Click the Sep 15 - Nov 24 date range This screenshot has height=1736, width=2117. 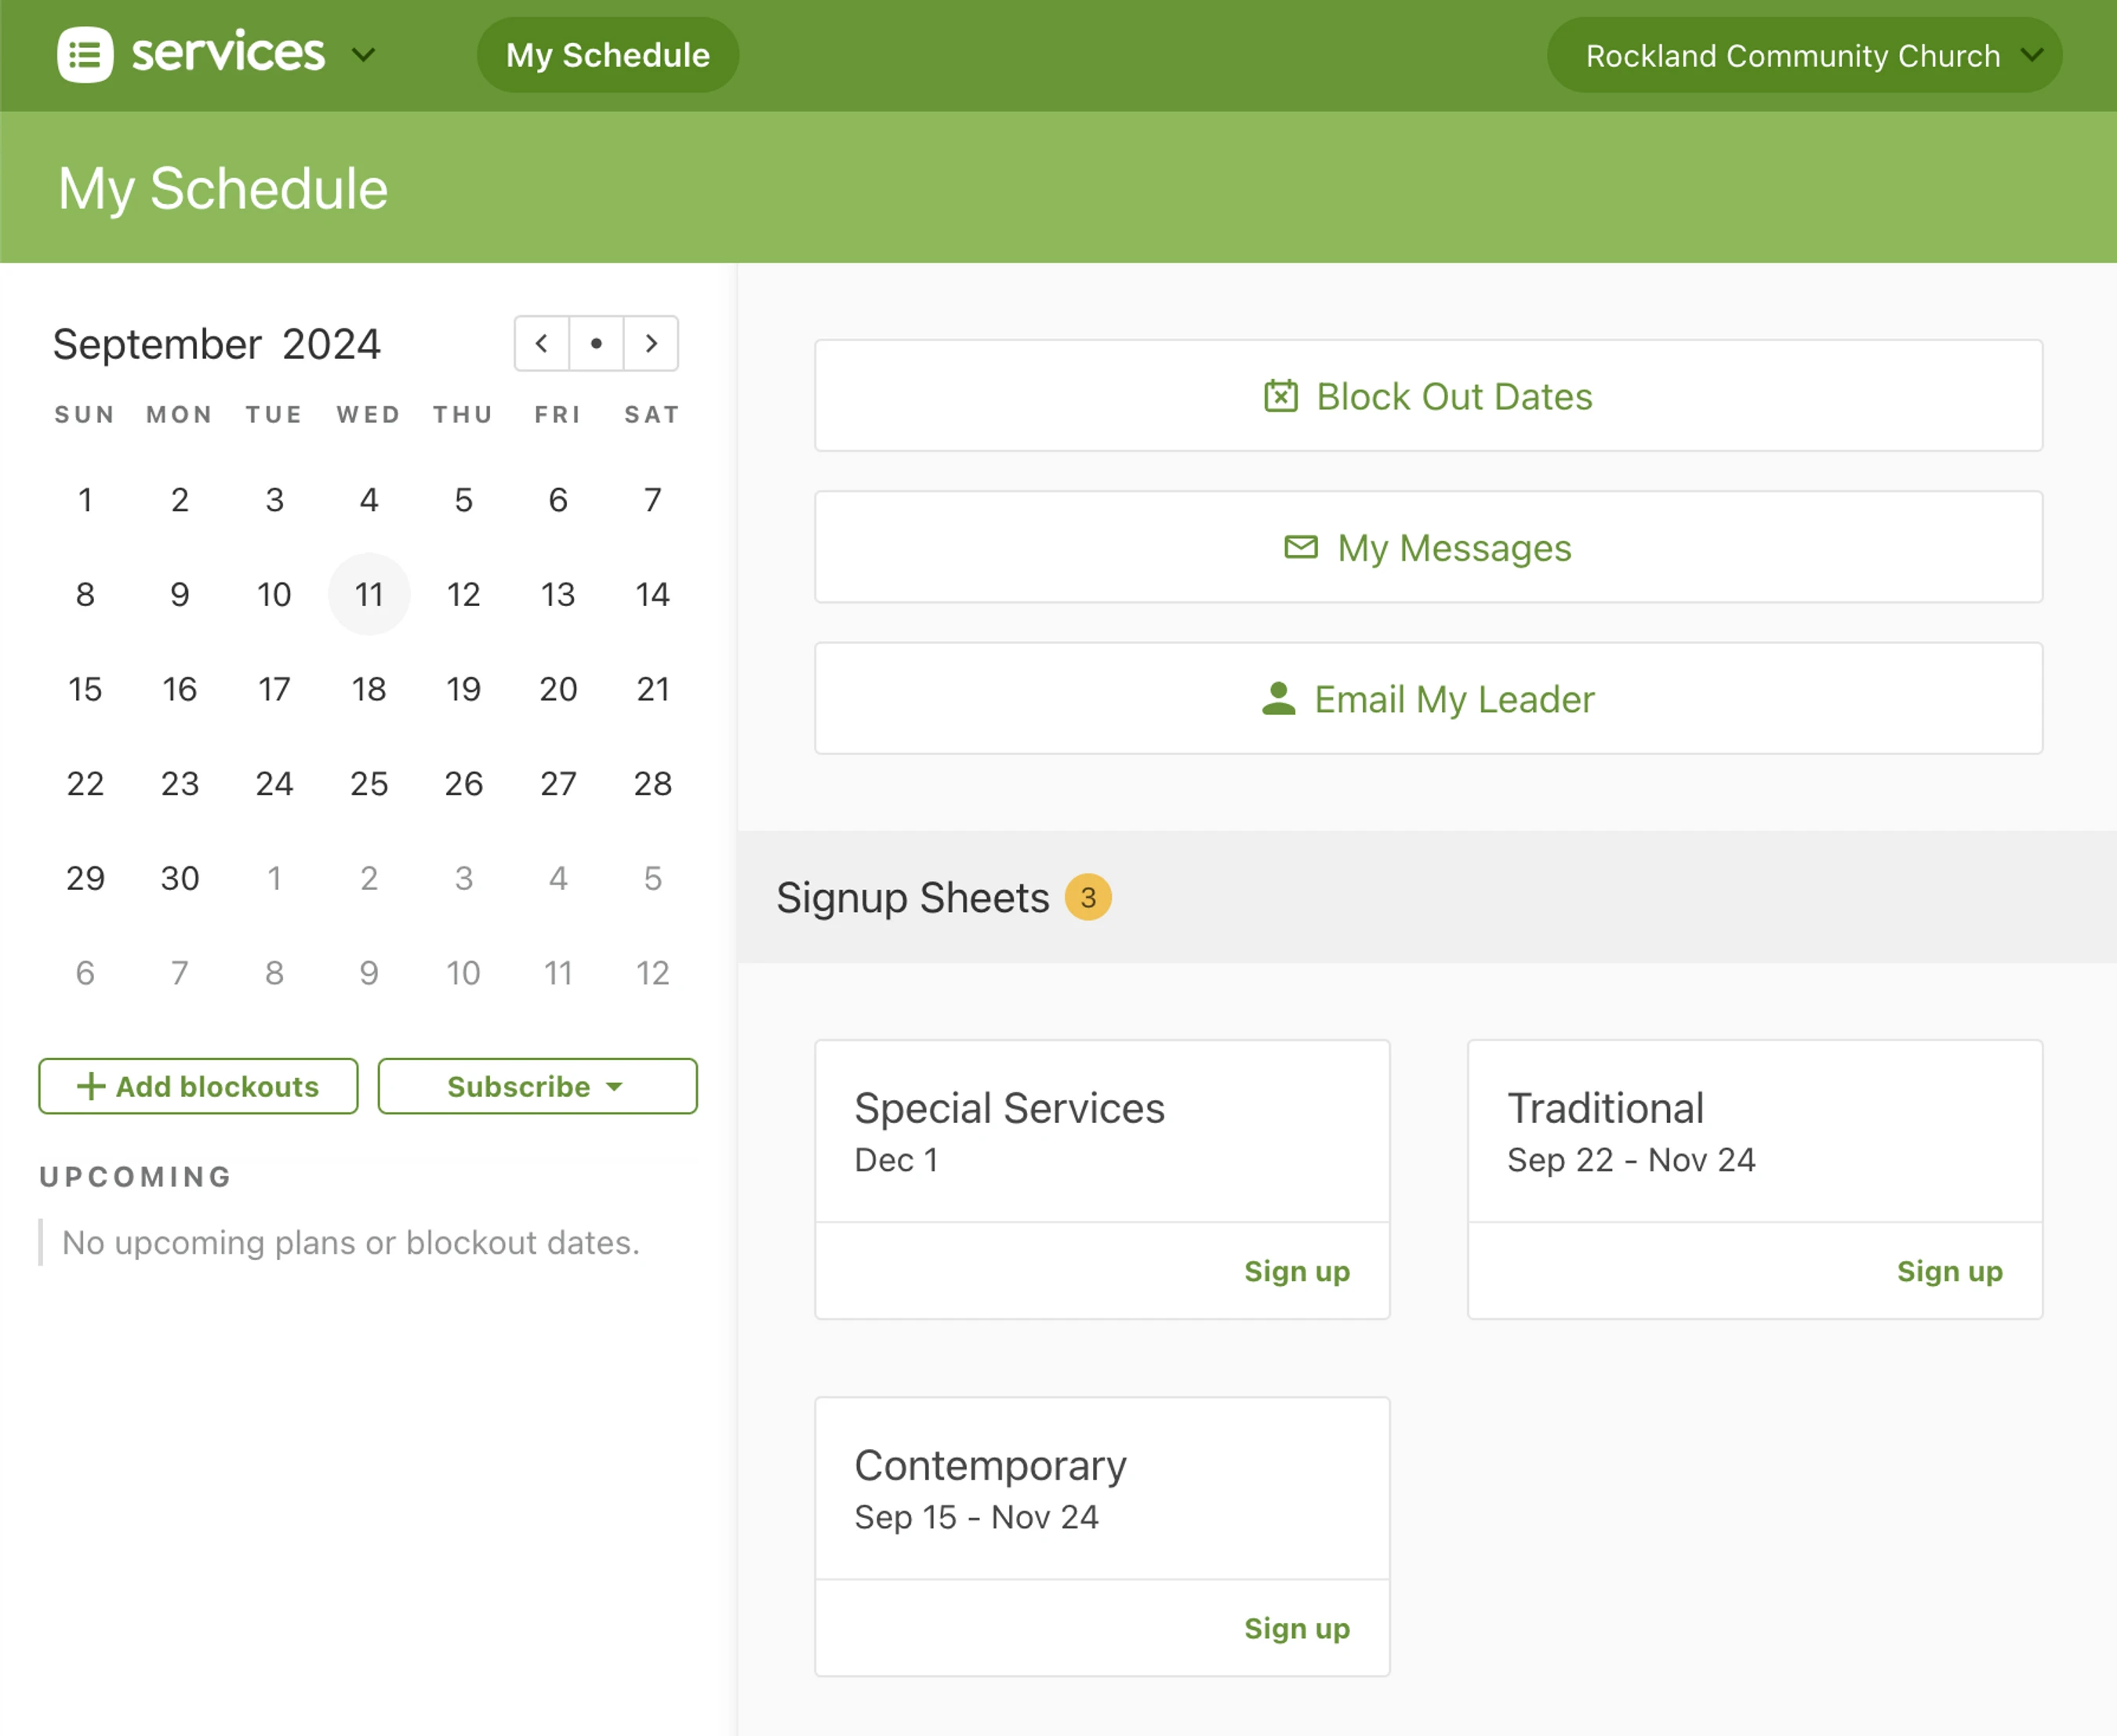[x=976, y=1517]
